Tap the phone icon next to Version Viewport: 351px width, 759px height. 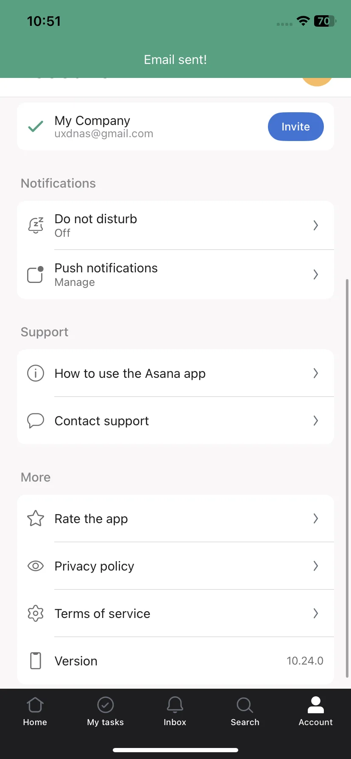coord(36,661)
